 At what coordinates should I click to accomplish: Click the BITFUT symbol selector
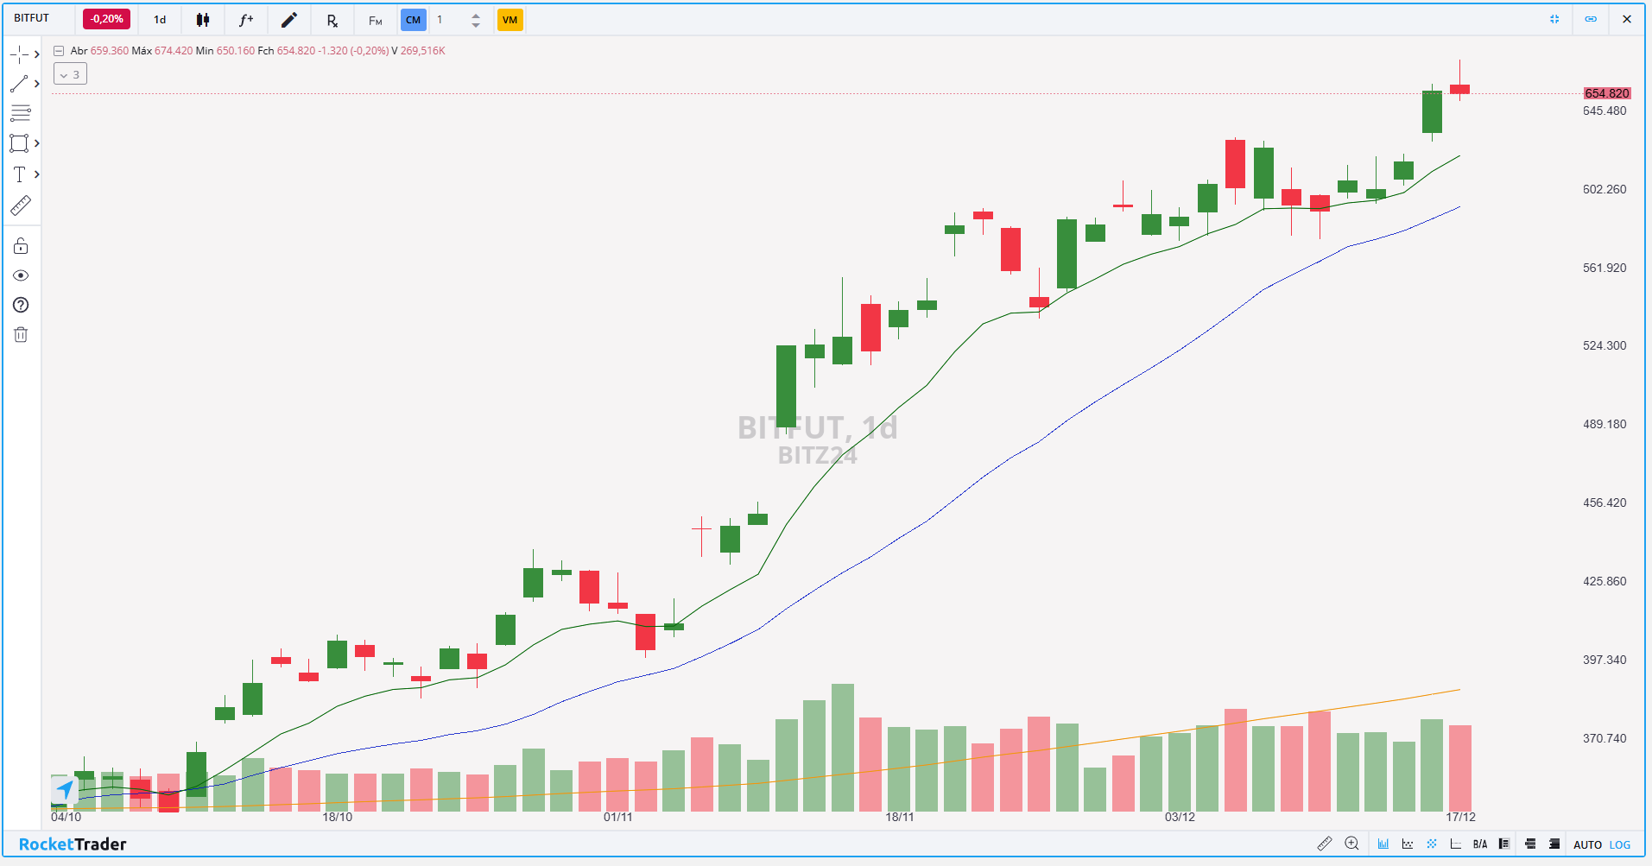click(32, 18)
